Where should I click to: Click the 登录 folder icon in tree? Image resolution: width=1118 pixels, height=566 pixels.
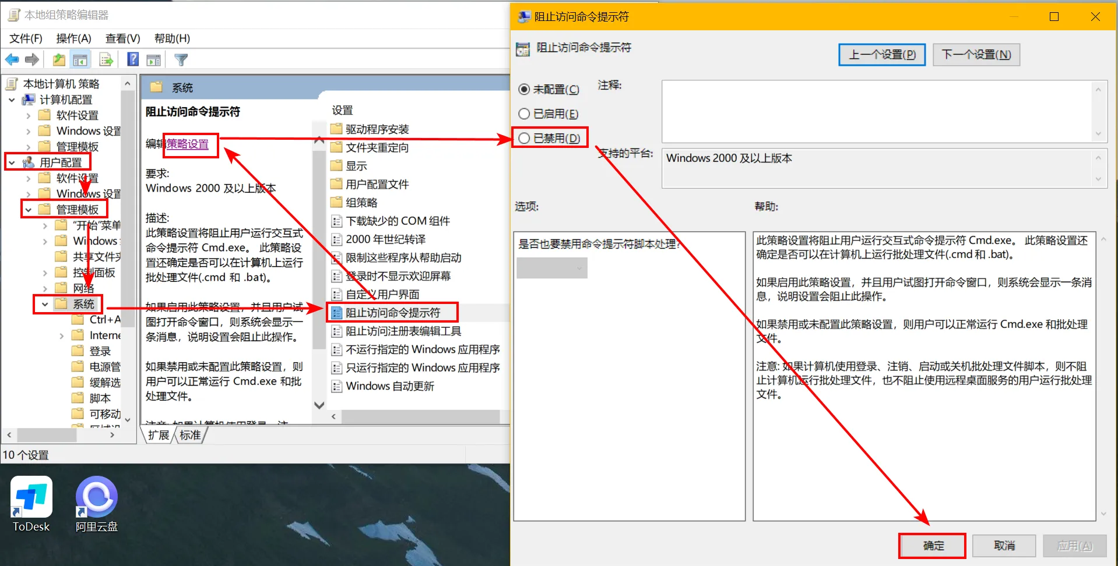tap(78, 351)
